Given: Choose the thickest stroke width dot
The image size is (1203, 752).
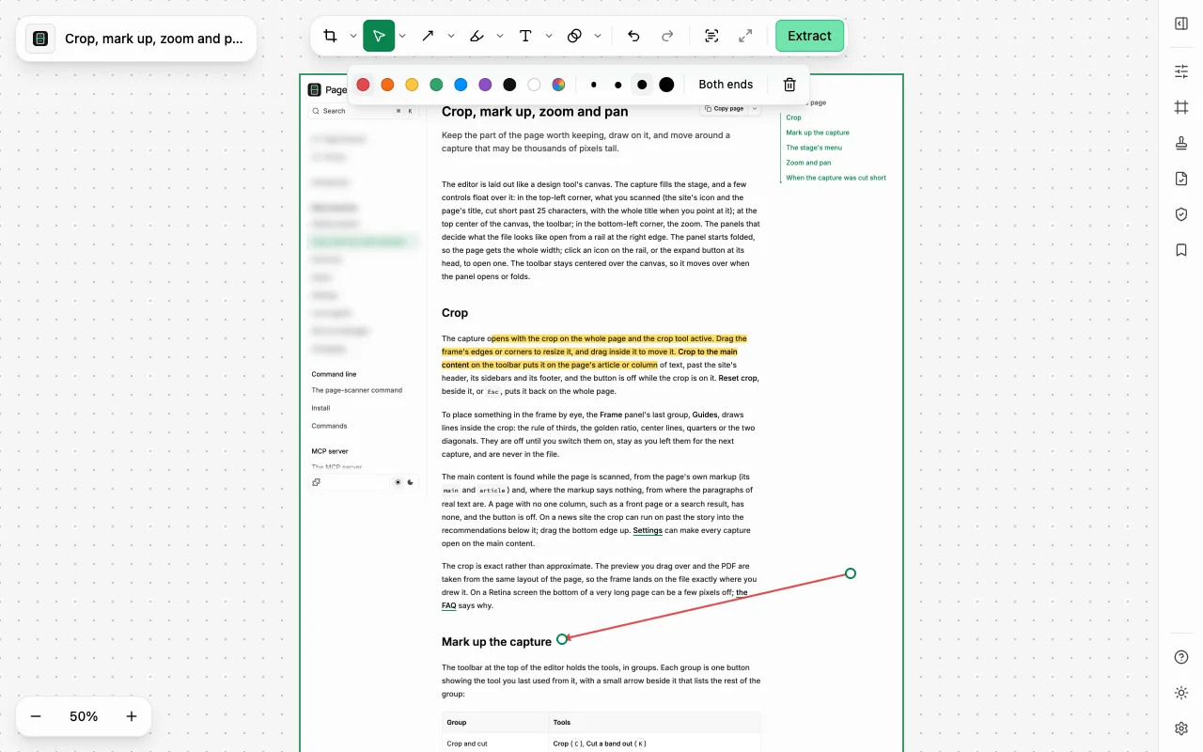Looking at the screenshot, I should (x=666, y=85).
